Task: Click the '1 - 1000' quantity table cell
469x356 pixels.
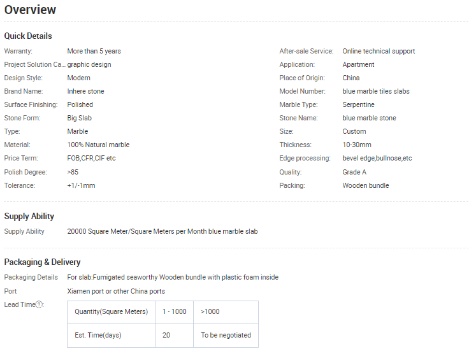Action: coord(173,312)
